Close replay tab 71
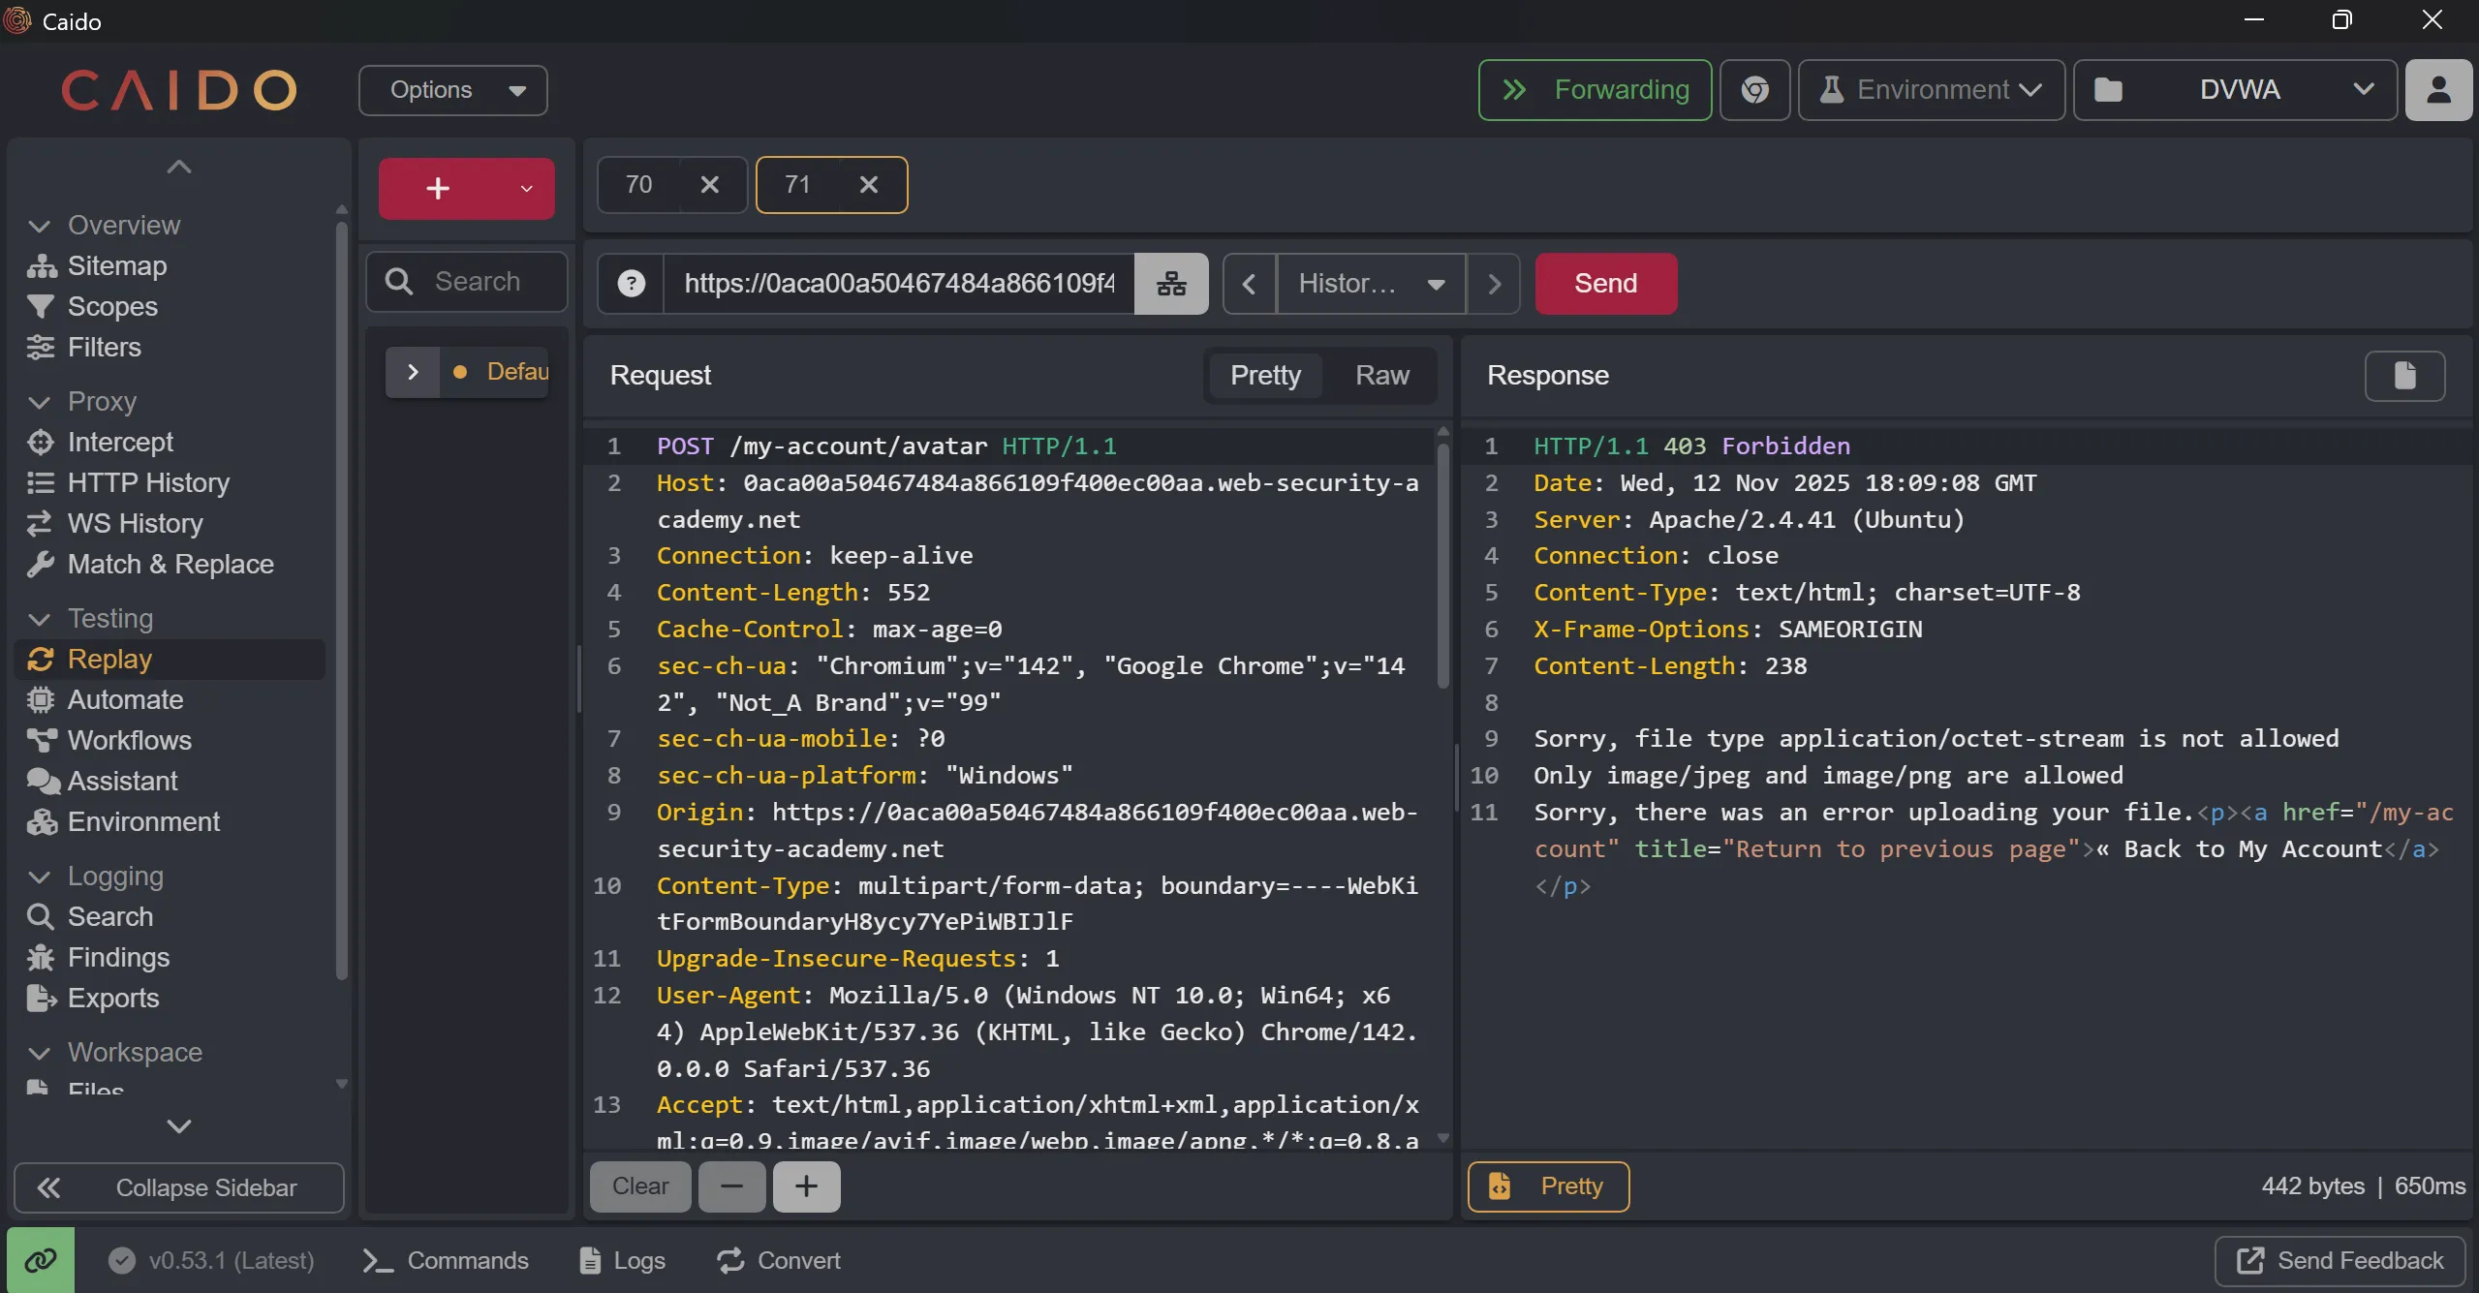 869,185
